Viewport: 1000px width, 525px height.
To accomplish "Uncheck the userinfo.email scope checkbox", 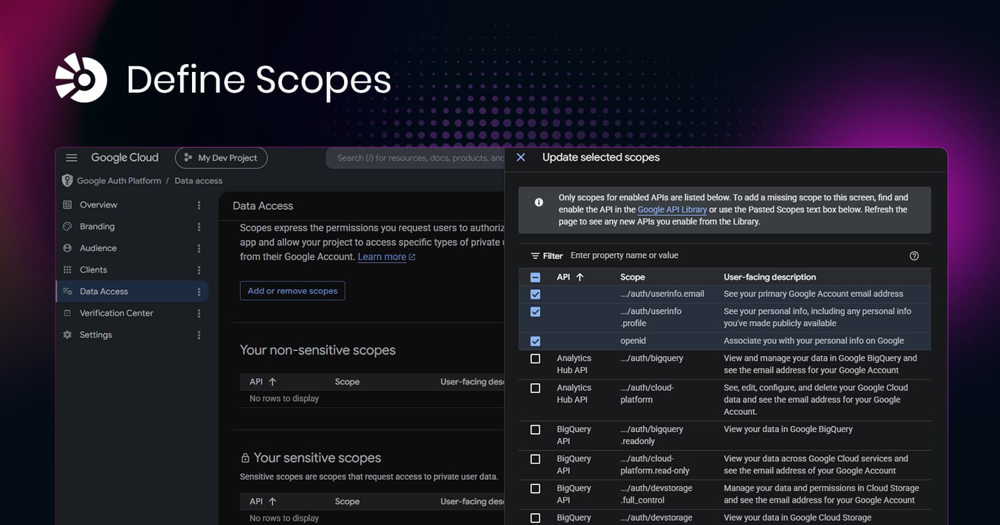I will point(535,294).
